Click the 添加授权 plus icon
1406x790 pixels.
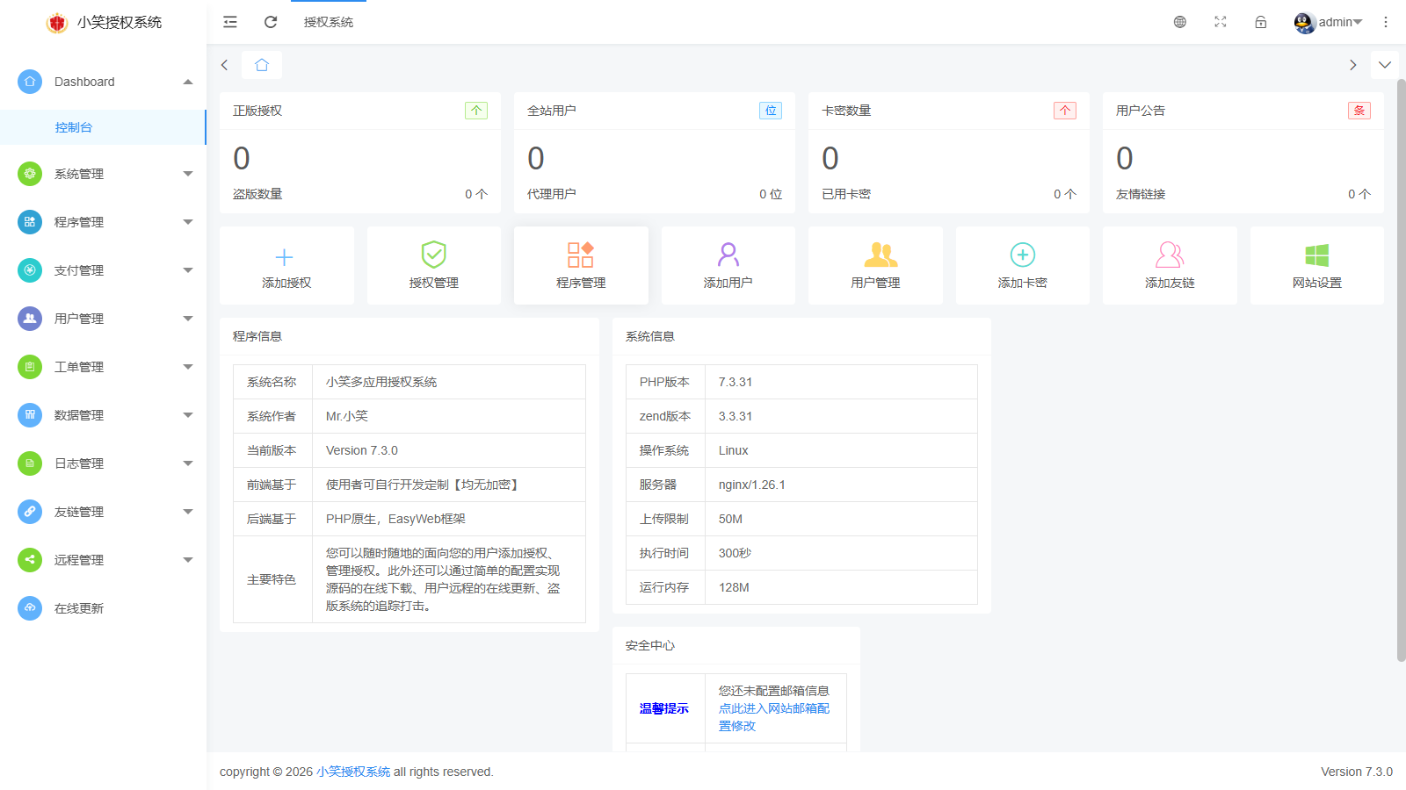tap(285, 255)
